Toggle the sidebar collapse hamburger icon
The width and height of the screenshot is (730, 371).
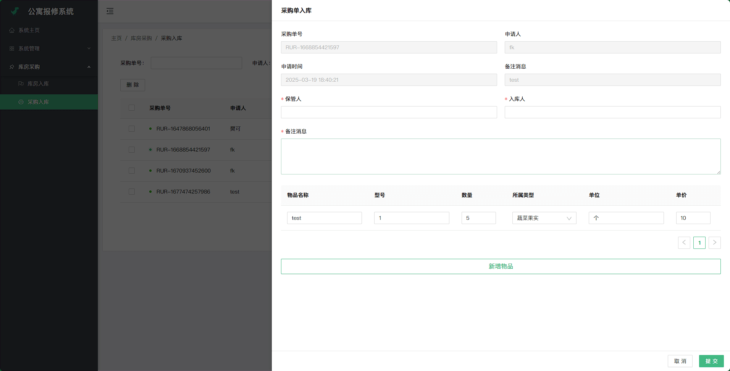pos(110,11)
